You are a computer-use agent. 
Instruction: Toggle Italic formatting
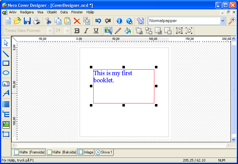pyautogui.click(x=86, y=31)
